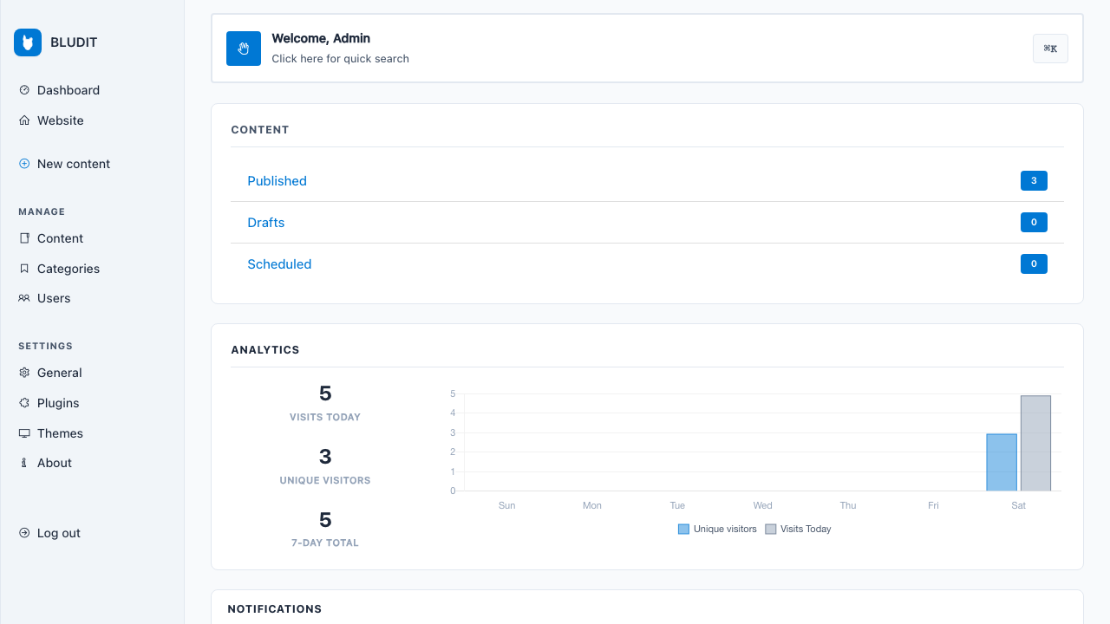Viewport: 1110px width, 624px height.
Task: Open the General settings label
Action: click(x=60, y=373)
